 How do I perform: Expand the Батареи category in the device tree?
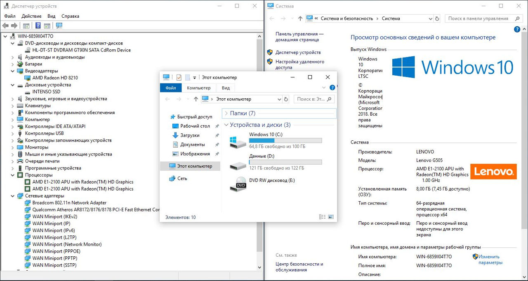pyautogui.click(x=12, y=64)
